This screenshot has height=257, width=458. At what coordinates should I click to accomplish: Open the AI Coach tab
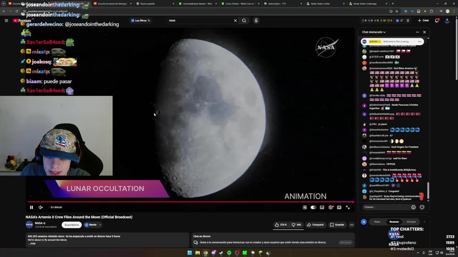(x=411, y=222)
